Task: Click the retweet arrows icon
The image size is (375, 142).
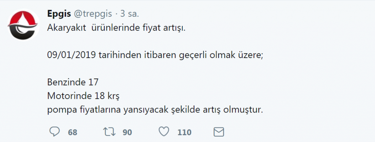Action: [109, 132]
